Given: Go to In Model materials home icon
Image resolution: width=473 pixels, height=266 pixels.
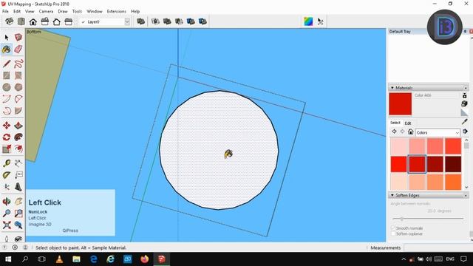Looking at the screenshot, I should click(411, 132).
